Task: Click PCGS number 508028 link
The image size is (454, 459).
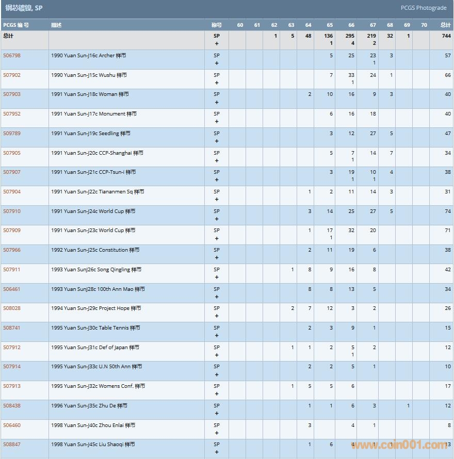Action: pos(12,308)
